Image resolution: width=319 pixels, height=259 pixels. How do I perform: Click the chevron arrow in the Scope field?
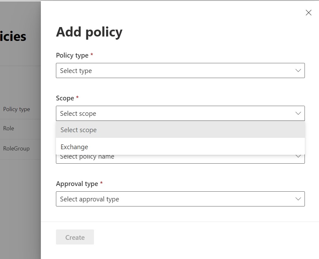click(x=298, y=113)
